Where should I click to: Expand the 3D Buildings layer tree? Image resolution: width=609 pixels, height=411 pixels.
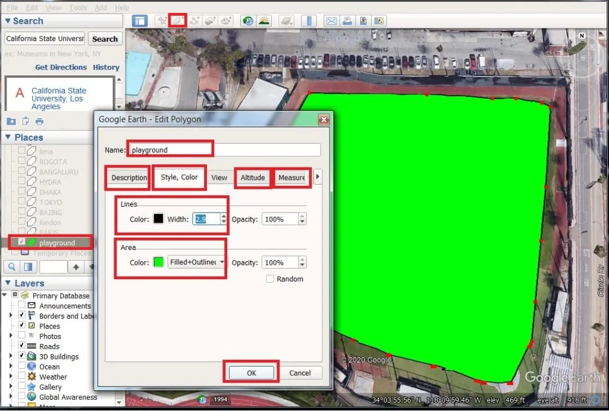click(x=11, y=356)
